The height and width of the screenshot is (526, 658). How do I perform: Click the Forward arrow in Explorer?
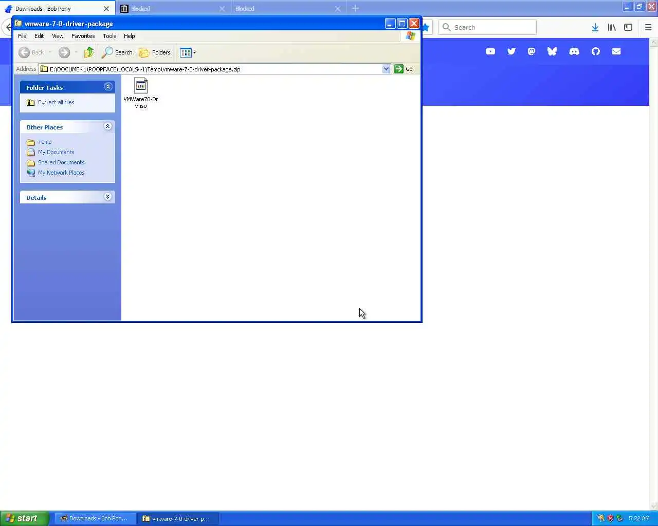point(64,52)
